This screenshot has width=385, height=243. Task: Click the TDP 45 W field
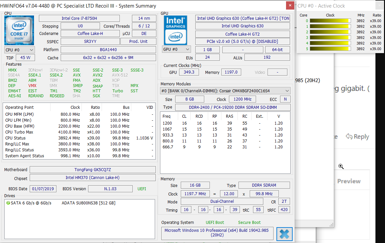point(25,58)
